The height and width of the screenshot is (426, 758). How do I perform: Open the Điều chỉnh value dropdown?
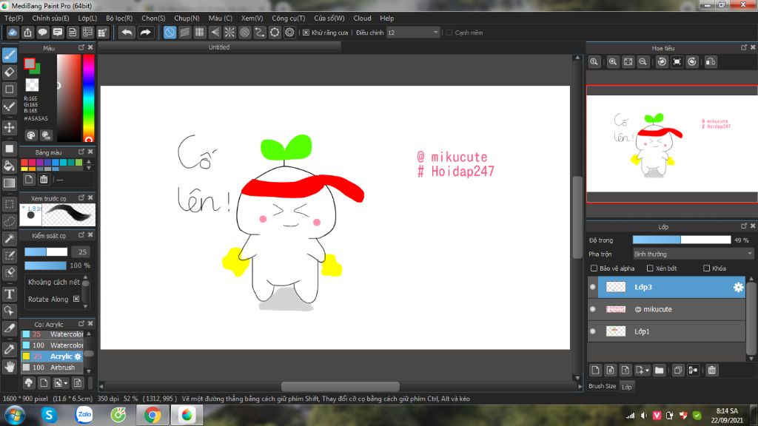414,33
